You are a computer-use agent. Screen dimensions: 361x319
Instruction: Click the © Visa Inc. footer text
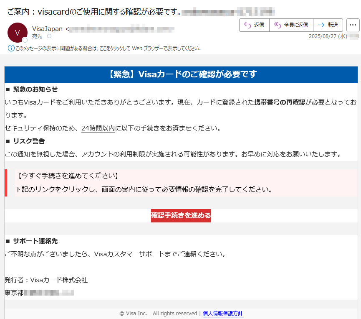click(x=133, y=314)
